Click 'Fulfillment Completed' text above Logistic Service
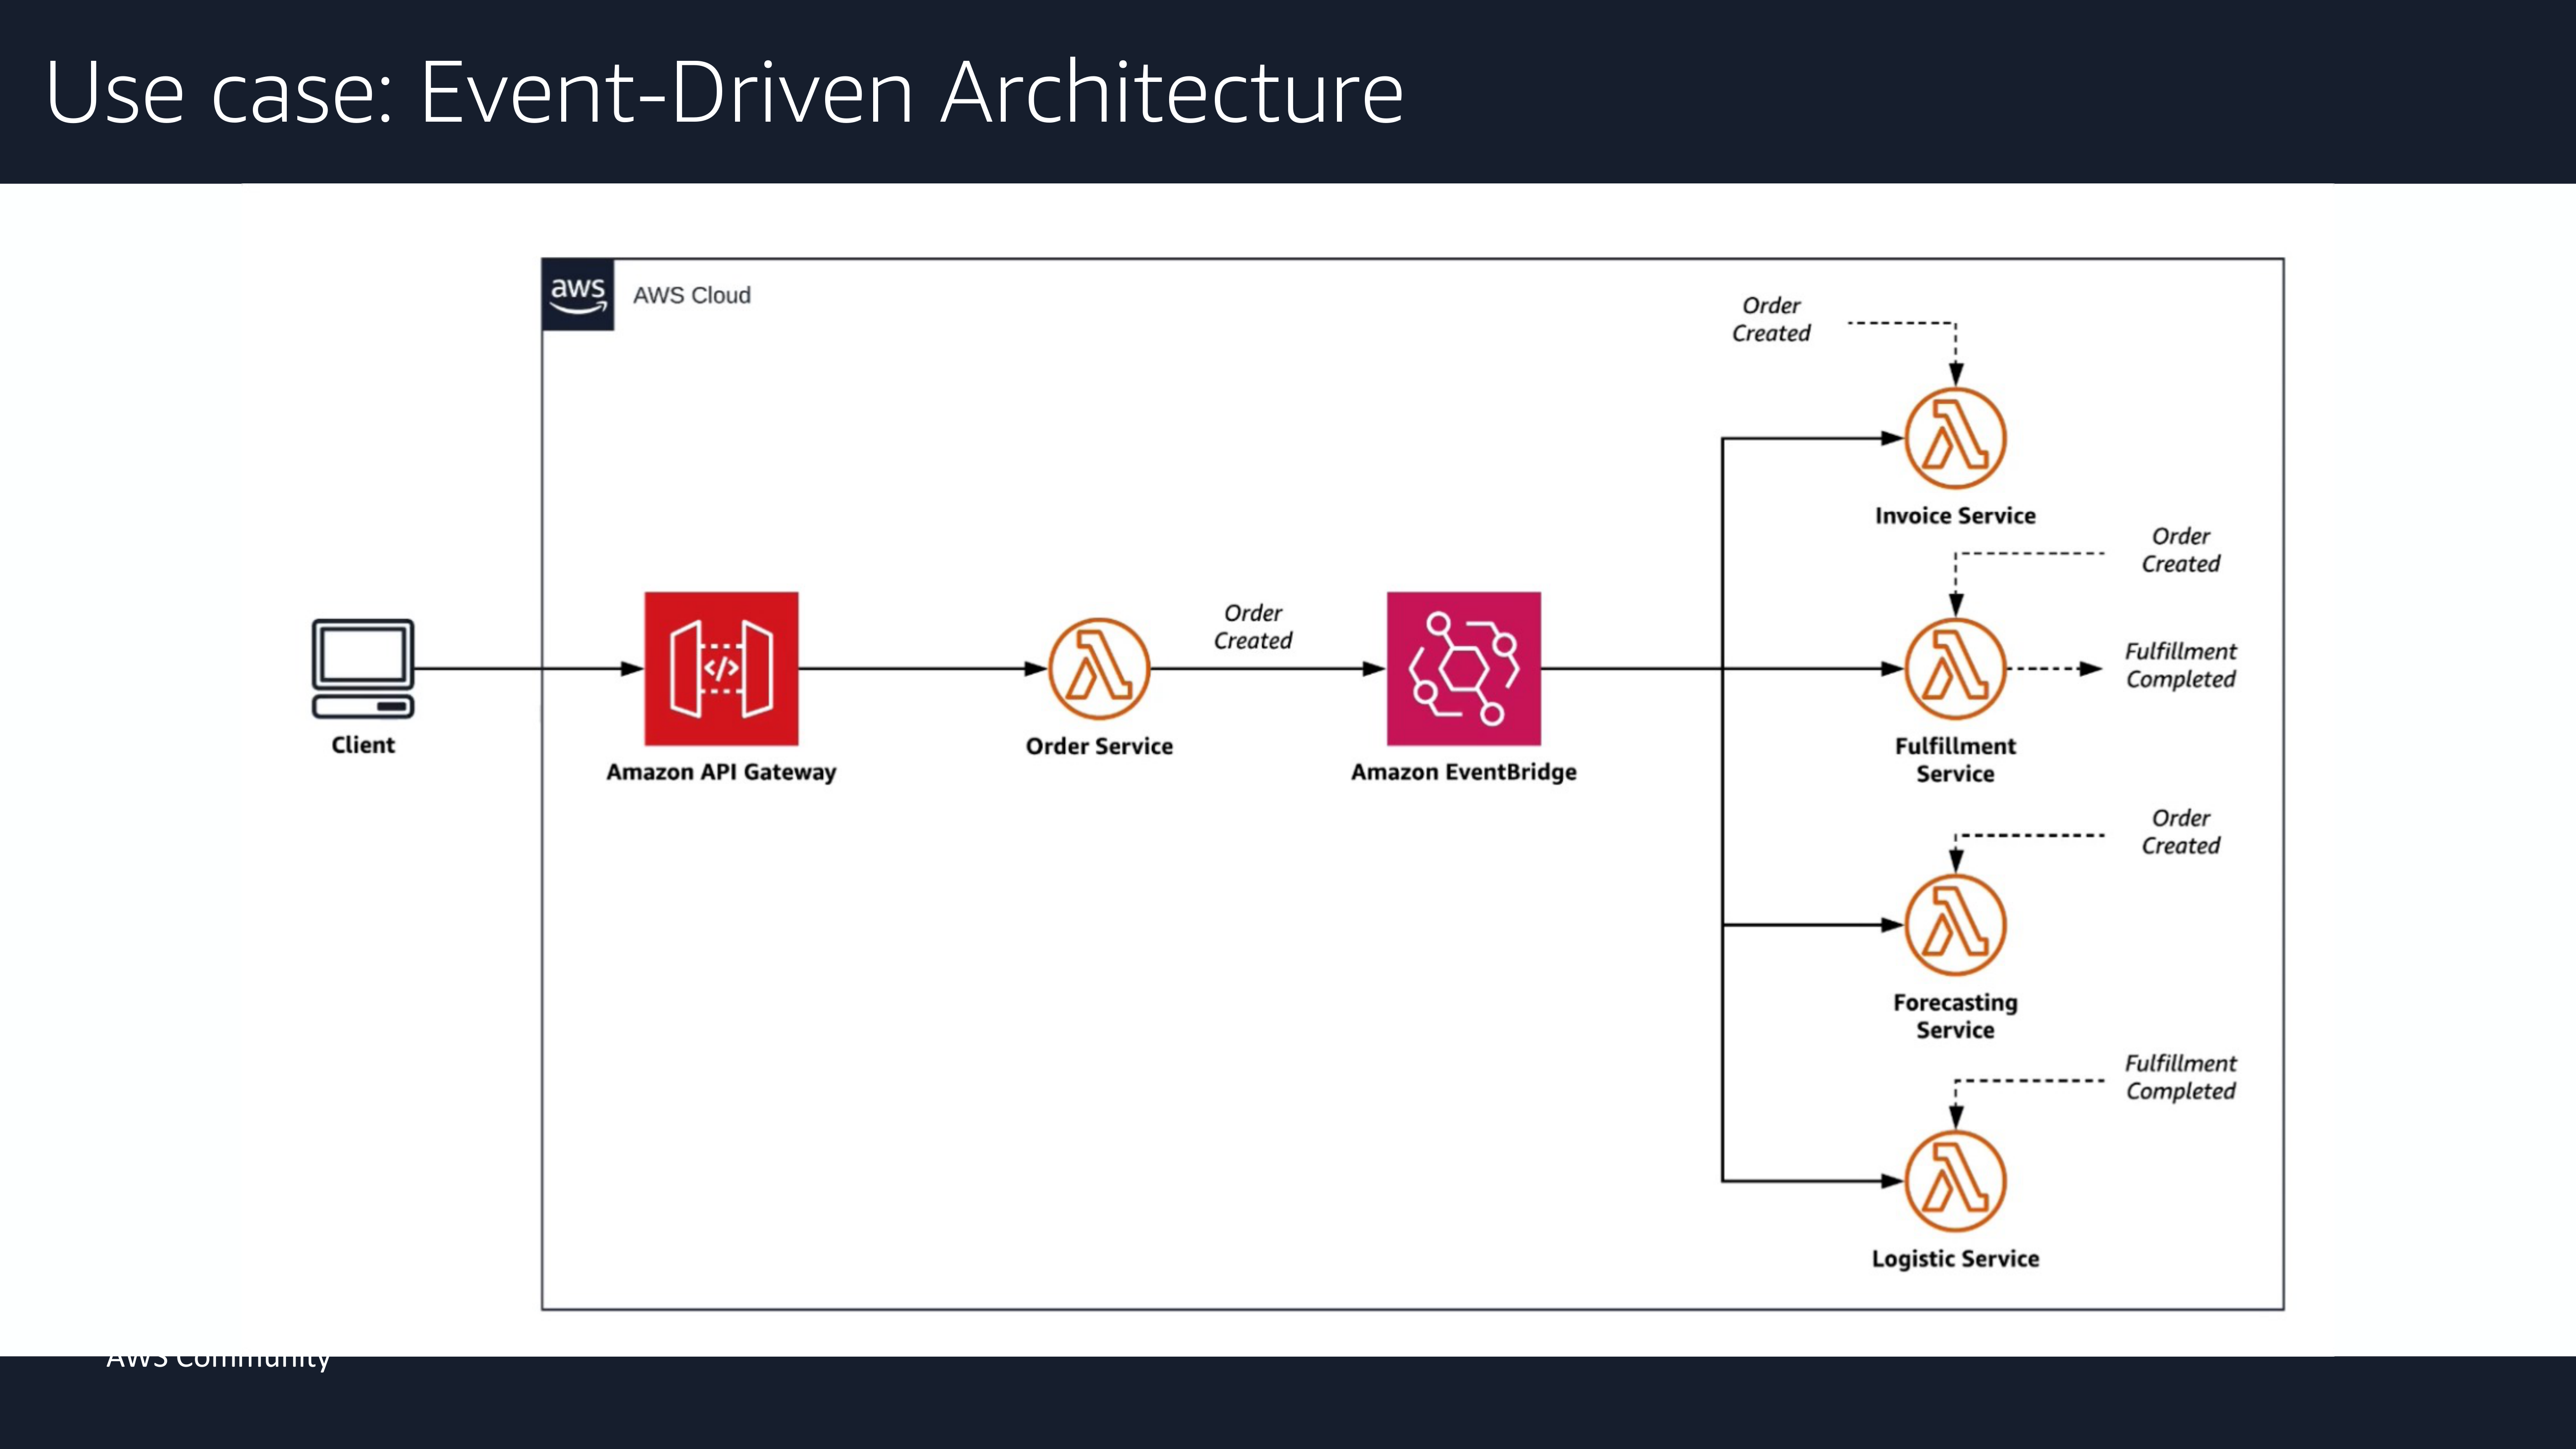The height and width of the screenshot is (1449, 2576). click(2180, 1077)
